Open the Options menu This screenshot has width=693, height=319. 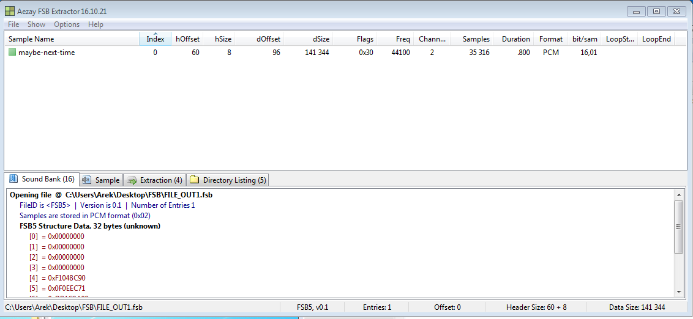pyautogui.click(x=67, y=24)
